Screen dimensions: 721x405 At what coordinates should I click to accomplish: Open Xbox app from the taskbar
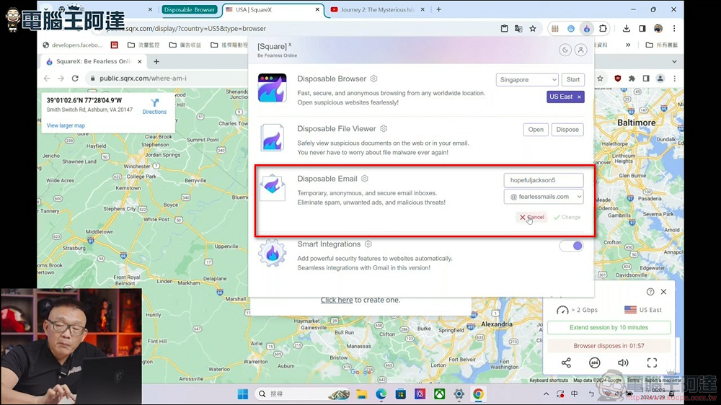pos(440,394)
